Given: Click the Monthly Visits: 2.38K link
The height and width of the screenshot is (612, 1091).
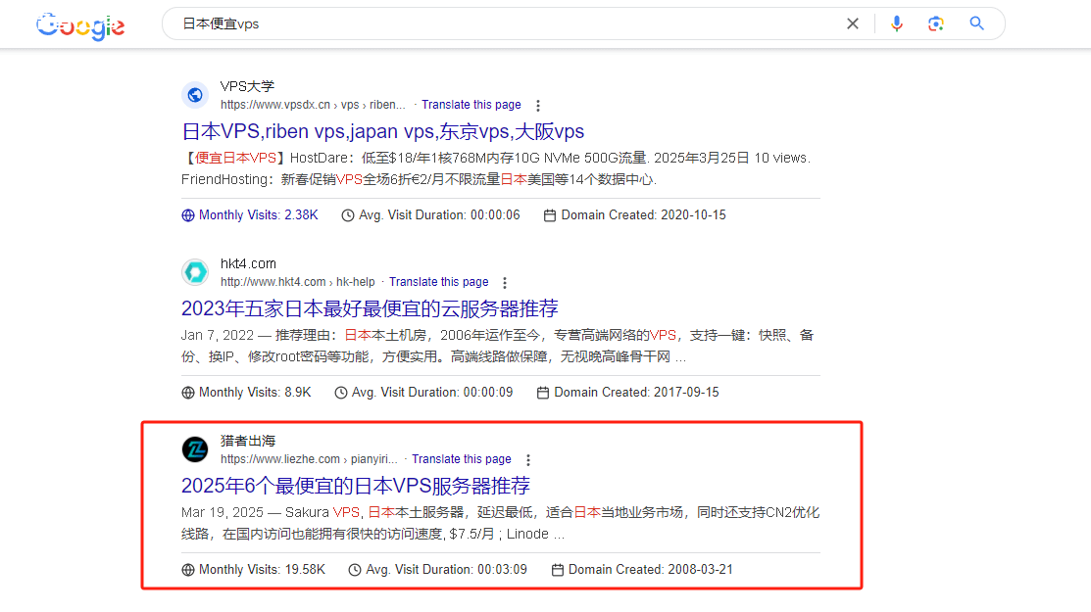Looking at the screenshot, I should [258, 215].
